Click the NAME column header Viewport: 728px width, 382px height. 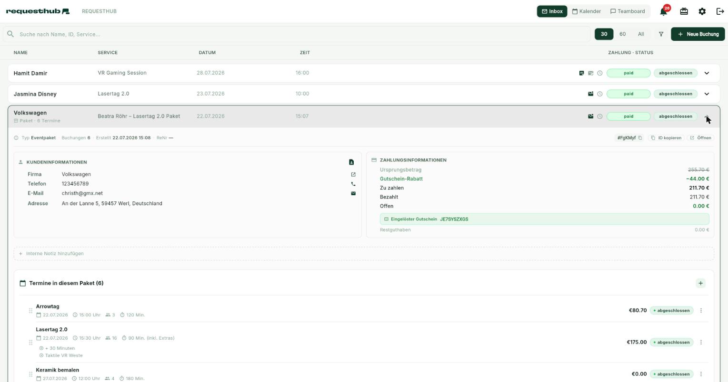pyautogui.click(x=20, y=53)
